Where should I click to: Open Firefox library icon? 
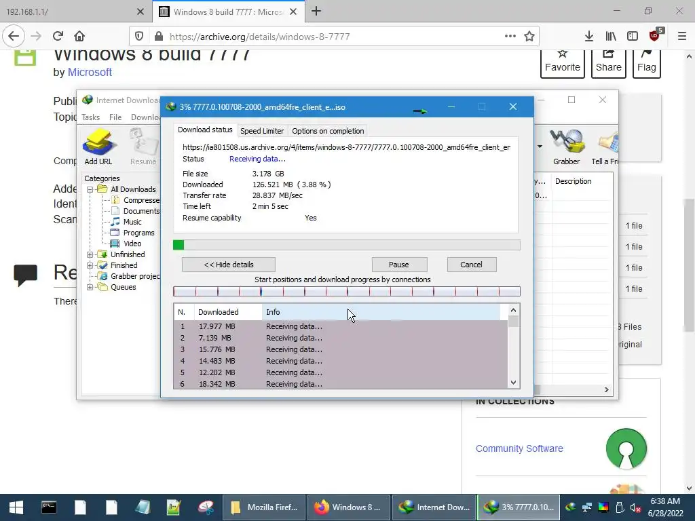coord(611,37)
